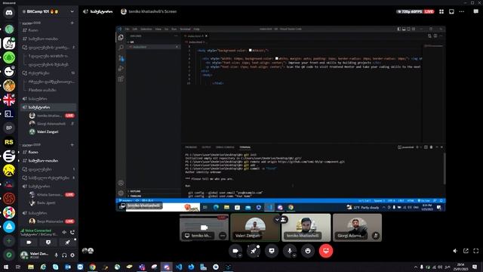
Task: Add channel to first category with plus
Action: pyautogui.click(x=72, y=23)
